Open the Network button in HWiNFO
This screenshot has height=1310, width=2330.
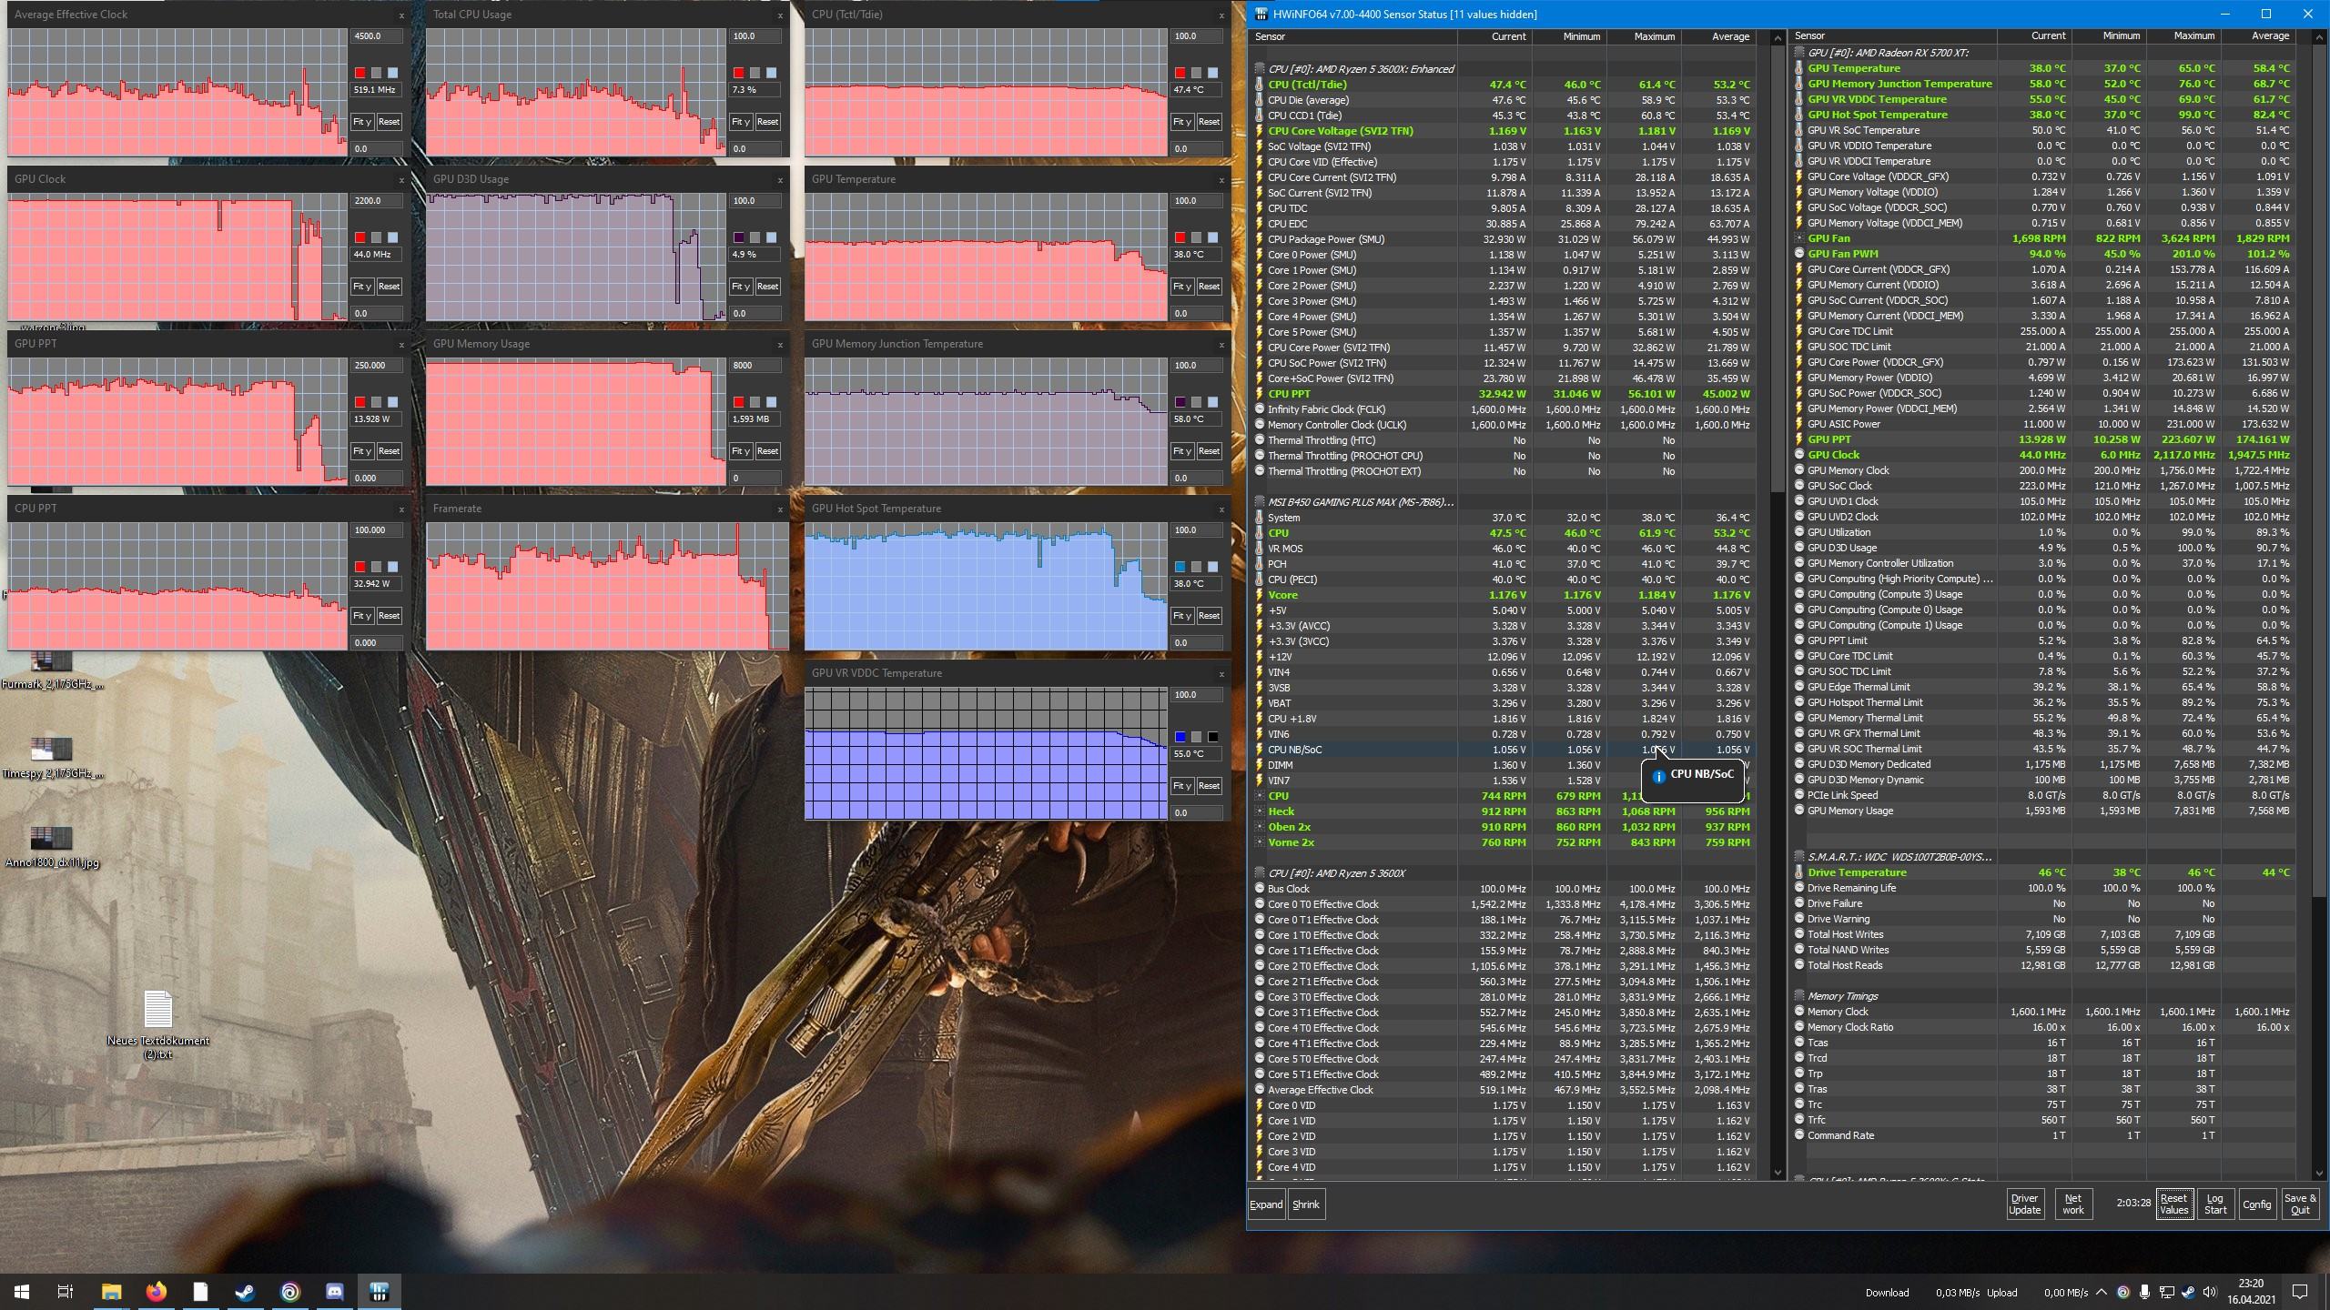[2072, 1204]
